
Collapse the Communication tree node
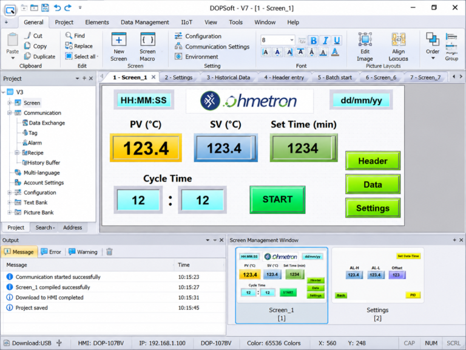tap(10, 113)
